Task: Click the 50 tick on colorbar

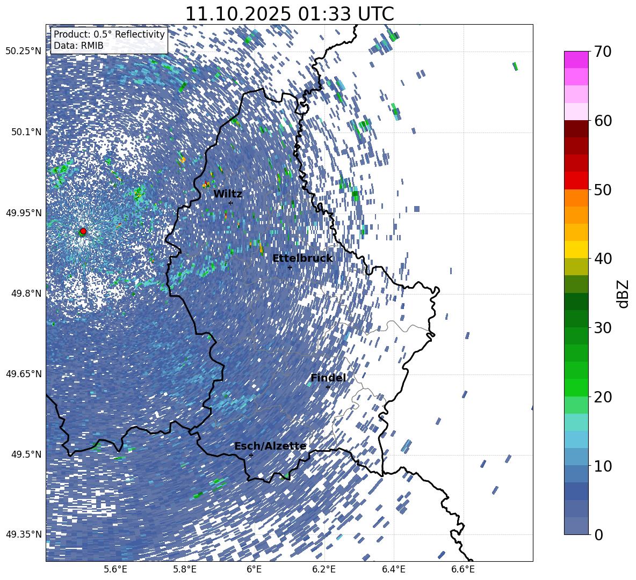Action: (603, 189)
